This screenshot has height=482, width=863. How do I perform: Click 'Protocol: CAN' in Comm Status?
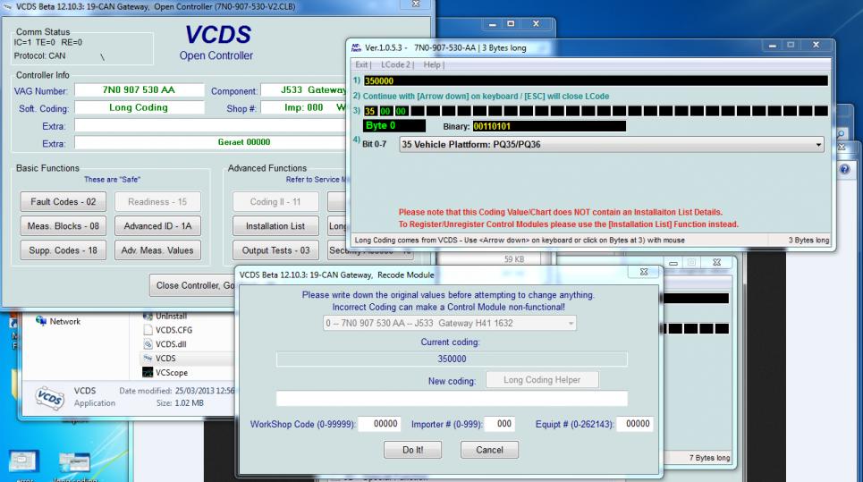tap(39, 55)
